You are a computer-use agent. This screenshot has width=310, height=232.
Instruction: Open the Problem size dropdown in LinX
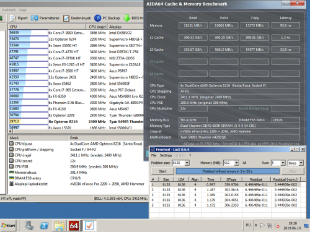click(187, 163)
